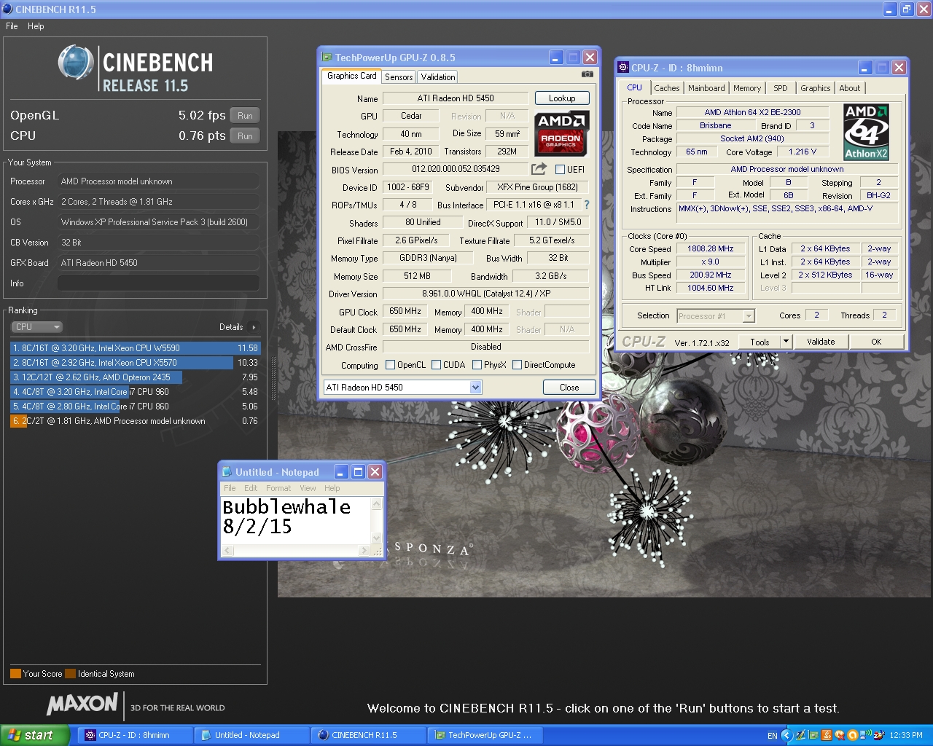
Task: Open the Caches tab in CPU-Z
Action: click(666, 88)
